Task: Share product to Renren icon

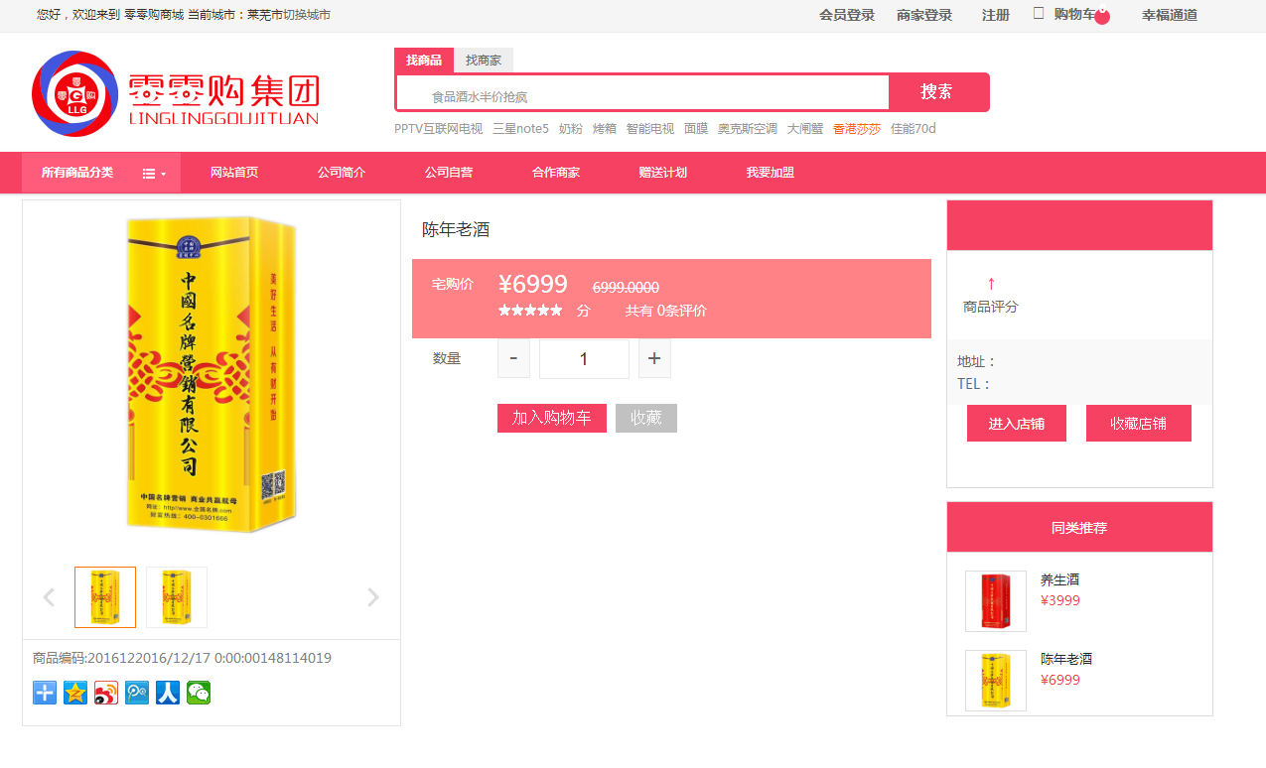Action: click(168, 693)
